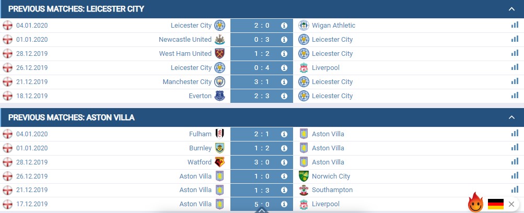
Task: Open the Southampton team link
Action: 332,190
